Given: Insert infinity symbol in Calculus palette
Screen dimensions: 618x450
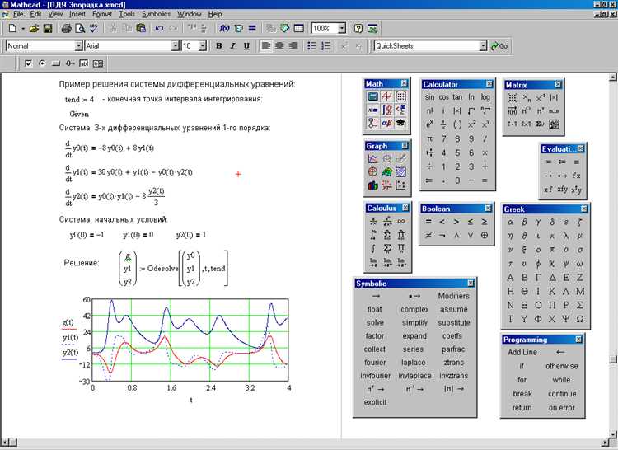Looking at the screenshot, I should coord(400,222).
